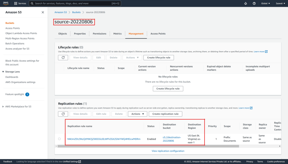Click in the services search field
This screenshot has width=288, height=164.
point(75,3)
